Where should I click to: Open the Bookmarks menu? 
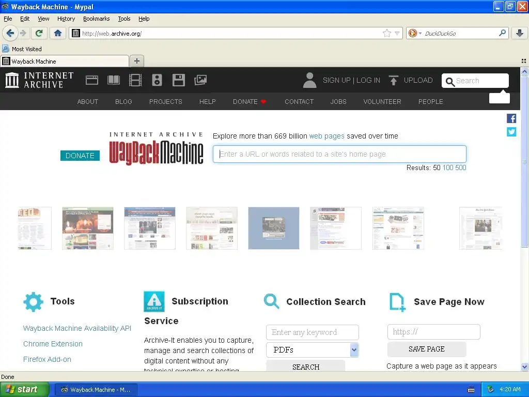(97, 19)
